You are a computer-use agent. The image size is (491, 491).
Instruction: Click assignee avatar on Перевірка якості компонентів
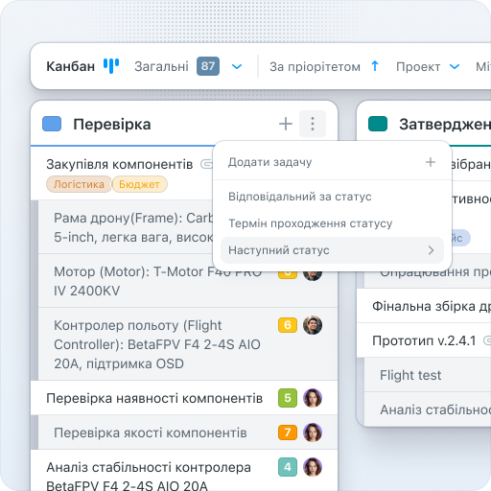tap(313, 433)
